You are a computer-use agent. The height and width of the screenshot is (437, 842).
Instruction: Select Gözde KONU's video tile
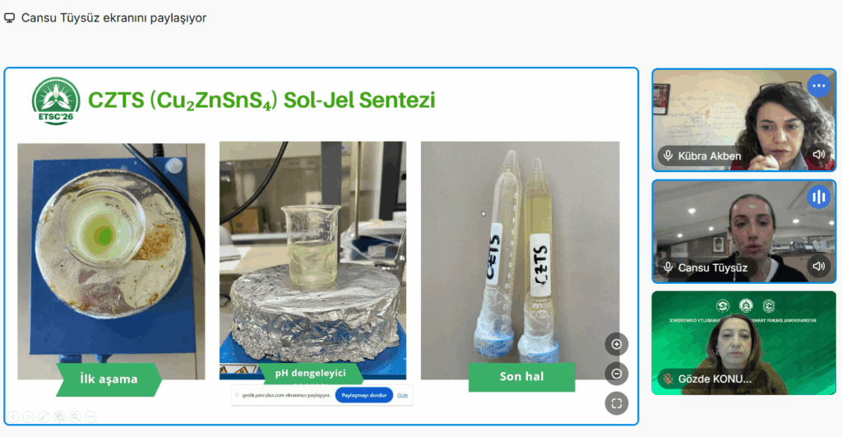[743, 343]
